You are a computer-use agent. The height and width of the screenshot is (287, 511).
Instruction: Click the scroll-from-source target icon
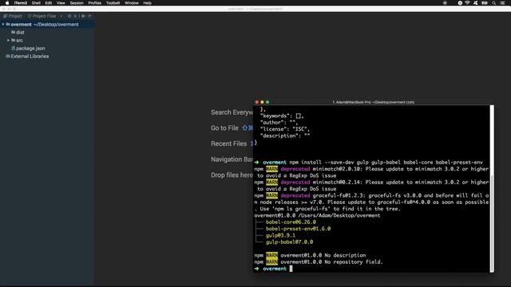[x=69, y=16]
